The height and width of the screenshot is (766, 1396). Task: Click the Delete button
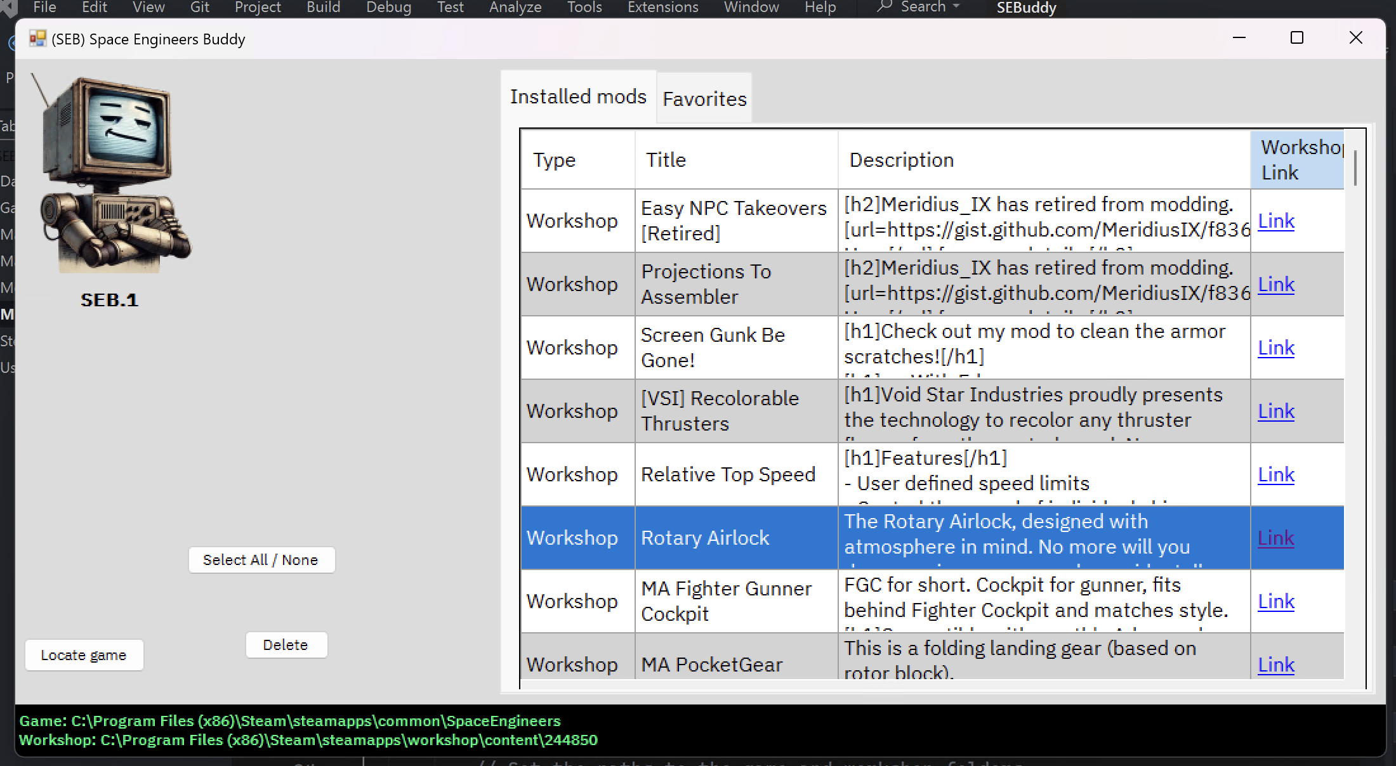[286, 645]
